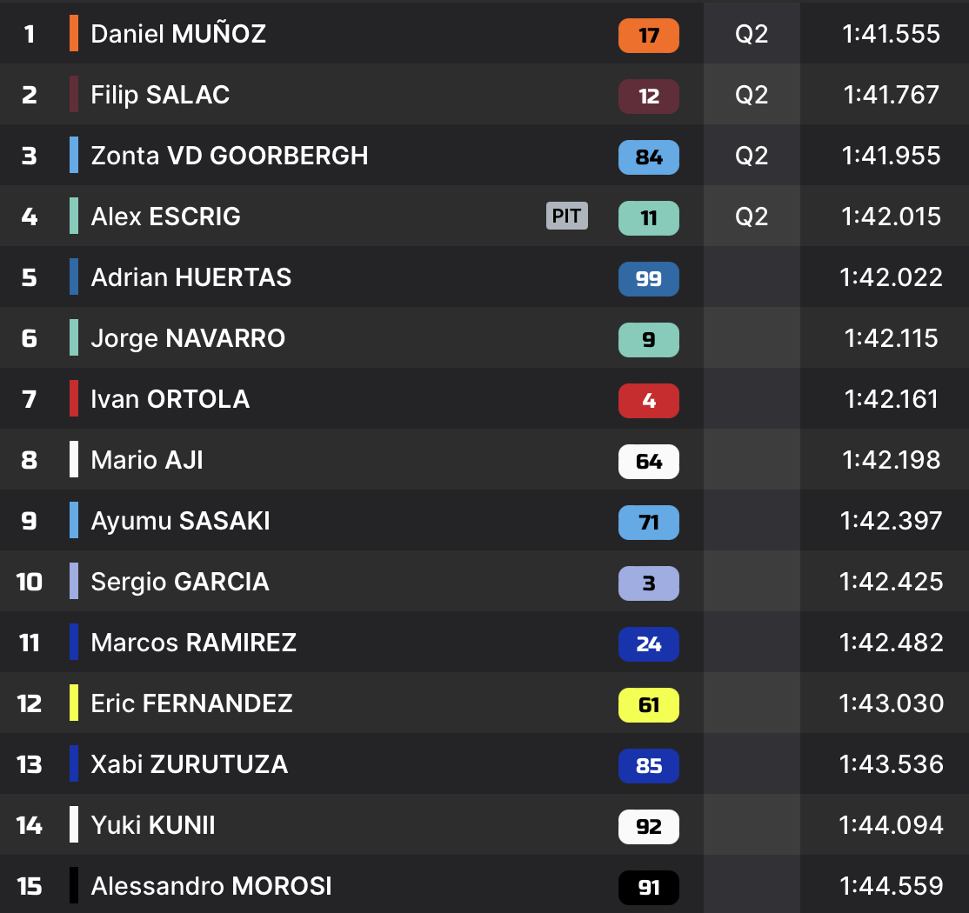The width and height of the screenshot is (969, 913).
Task: Click orange number 17 badge
Action: (x=649, y=35)
